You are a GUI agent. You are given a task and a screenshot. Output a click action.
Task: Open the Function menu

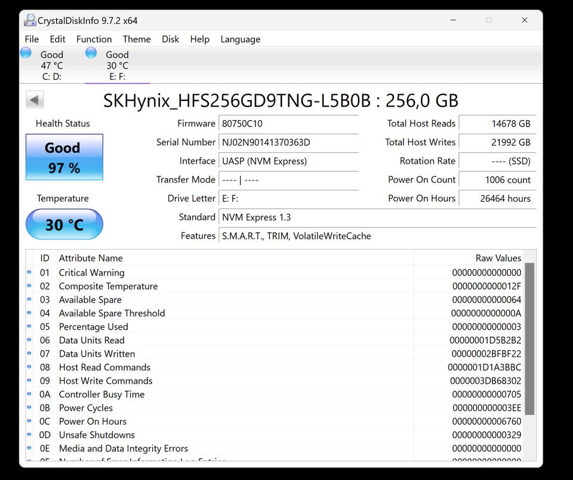tap(94, 39)
